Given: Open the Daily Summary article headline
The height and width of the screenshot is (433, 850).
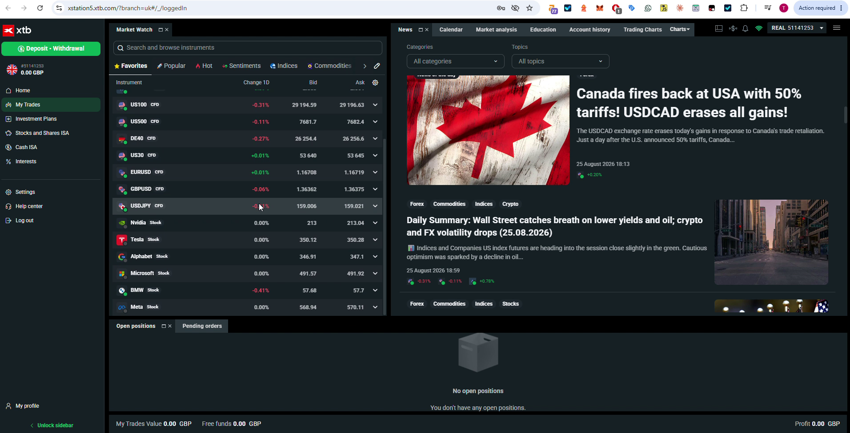Looking at the screenshot, I should pyautogui.click(x=554, y=226).
